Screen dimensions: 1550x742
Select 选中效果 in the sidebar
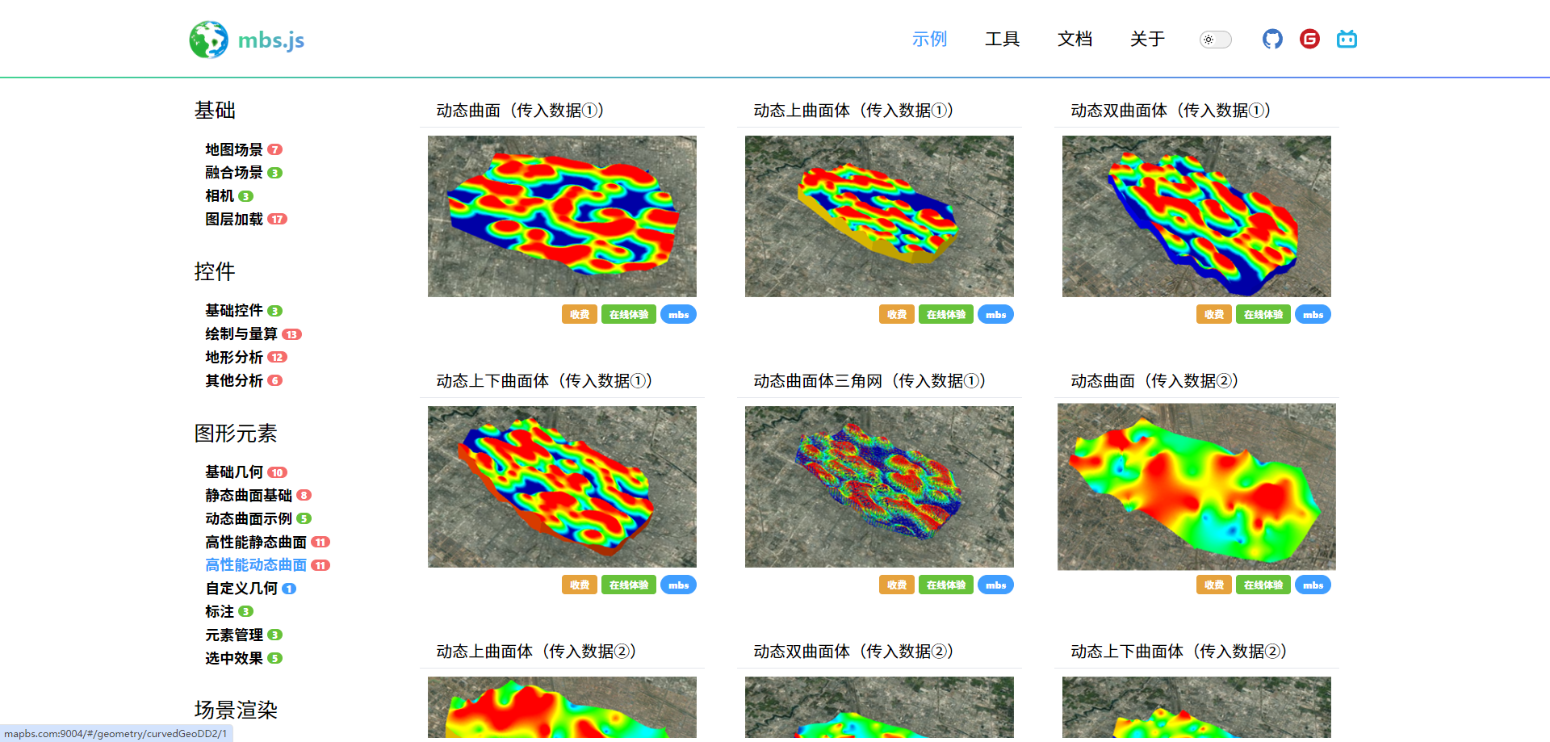tap(234, 659)
